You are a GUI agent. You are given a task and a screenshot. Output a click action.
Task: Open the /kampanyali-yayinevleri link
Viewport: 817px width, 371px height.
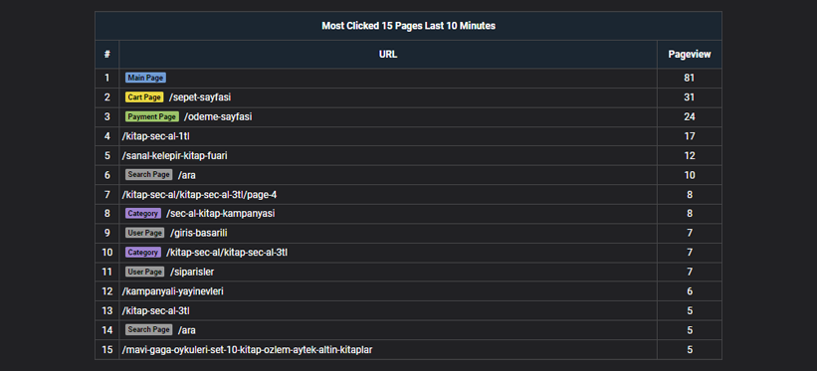click(x=172, y=291)
